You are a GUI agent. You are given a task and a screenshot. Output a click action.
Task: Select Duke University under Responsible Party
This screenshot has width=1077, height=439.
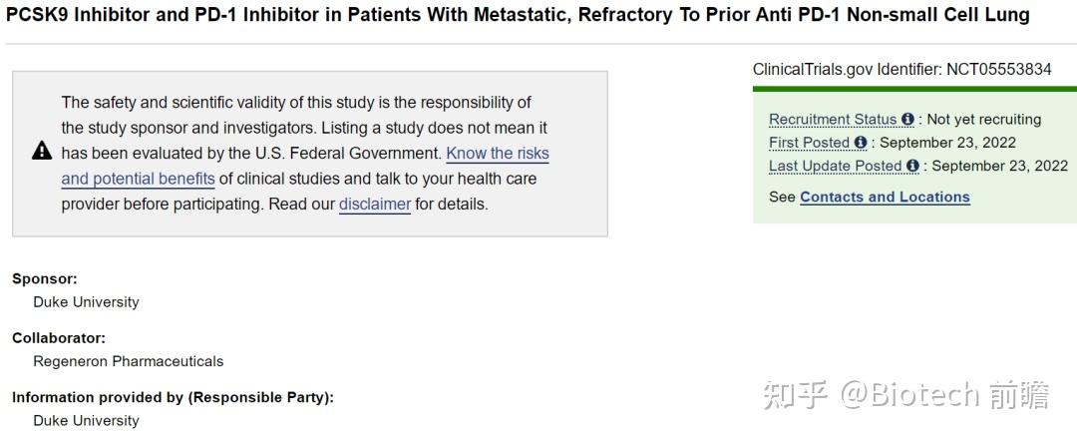click(86, 420)
